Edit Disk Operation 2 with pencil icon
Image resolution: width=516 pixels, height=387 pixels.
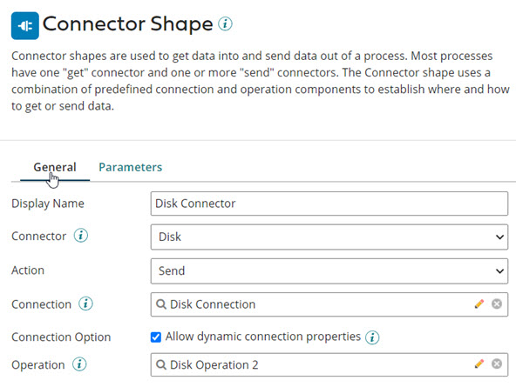[479, 364]
